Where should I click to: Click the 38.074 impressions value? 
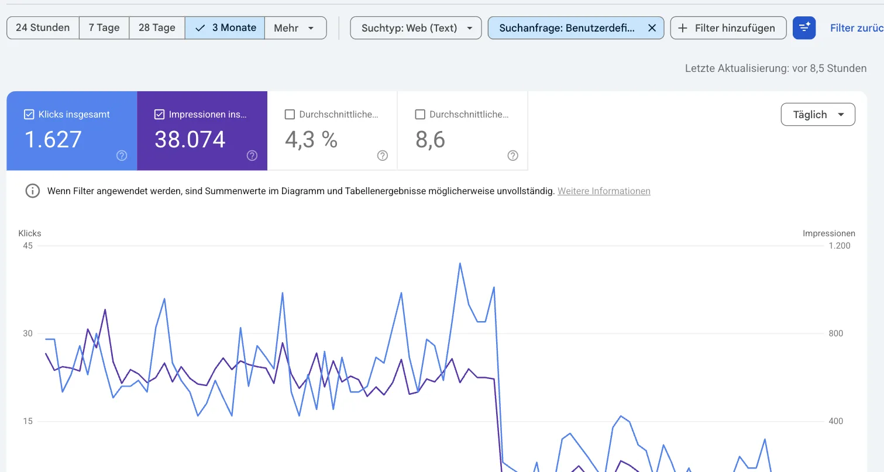point(190,139)
